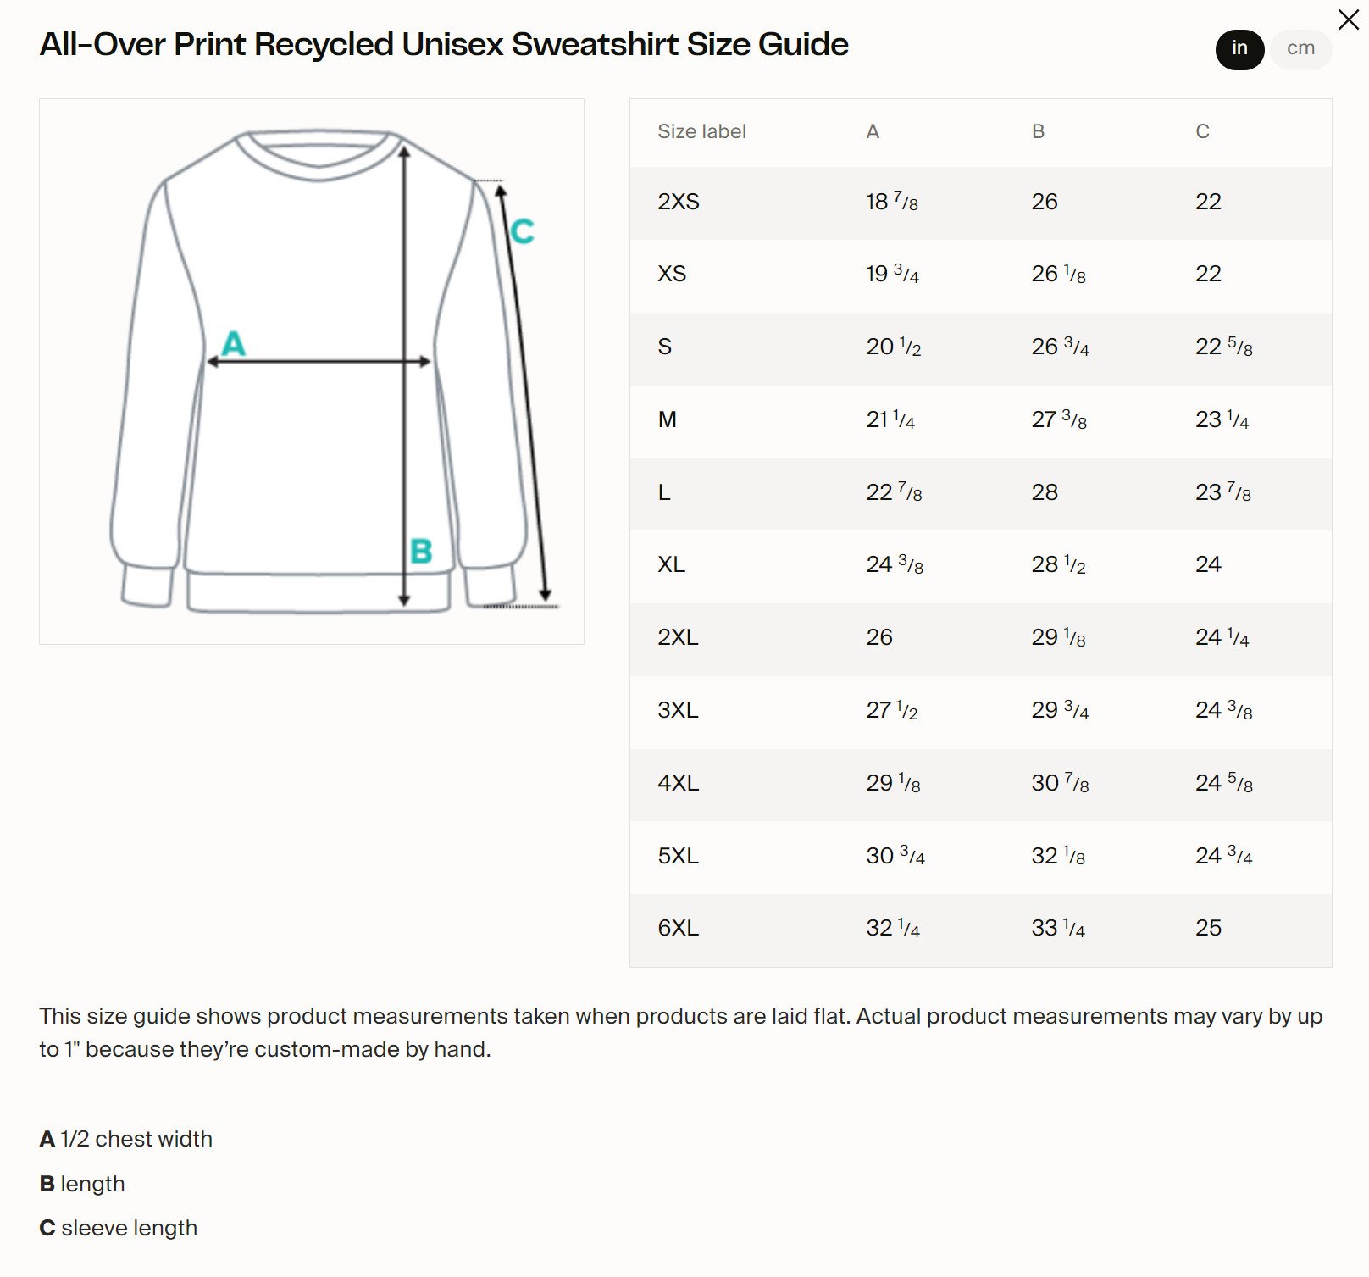Image resolution: width=1369 pixels, height=1277 pixels.
Task: Click the B column header
Action: click(x=1038, y=131)
